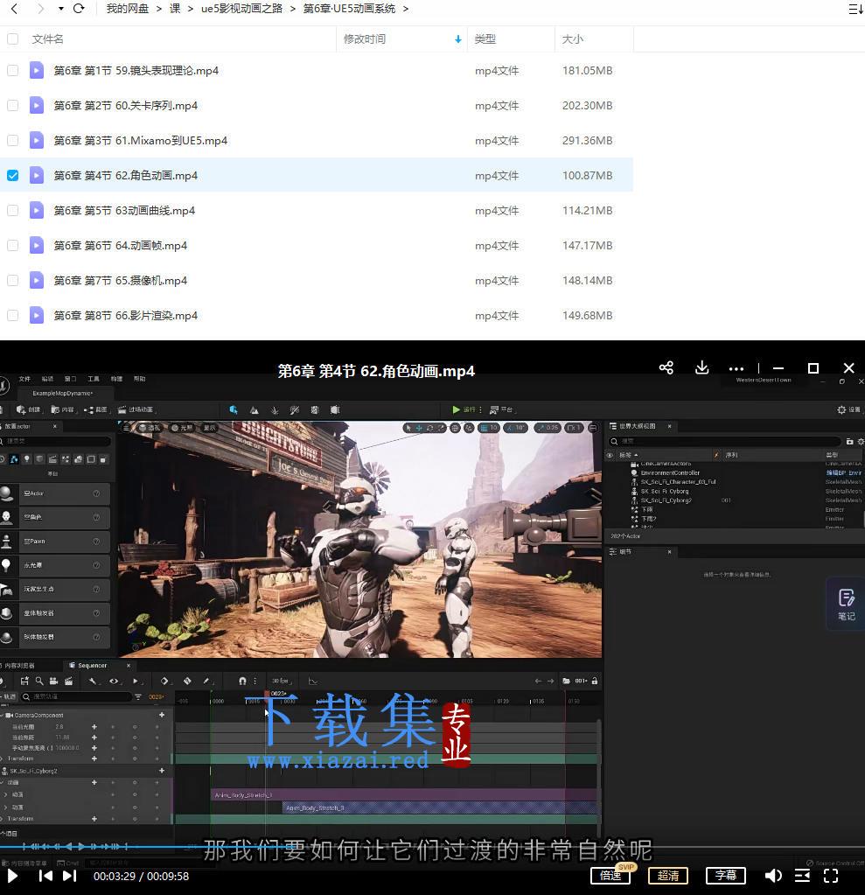Select the checkbox for 第6章 第7节 file
This screenshot has height=895, width=865.
12,280
